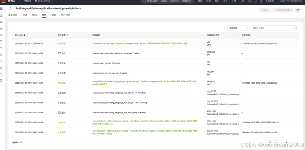Go back using the left arrow icon
The image size is (305, 150).
click(10, 8)
